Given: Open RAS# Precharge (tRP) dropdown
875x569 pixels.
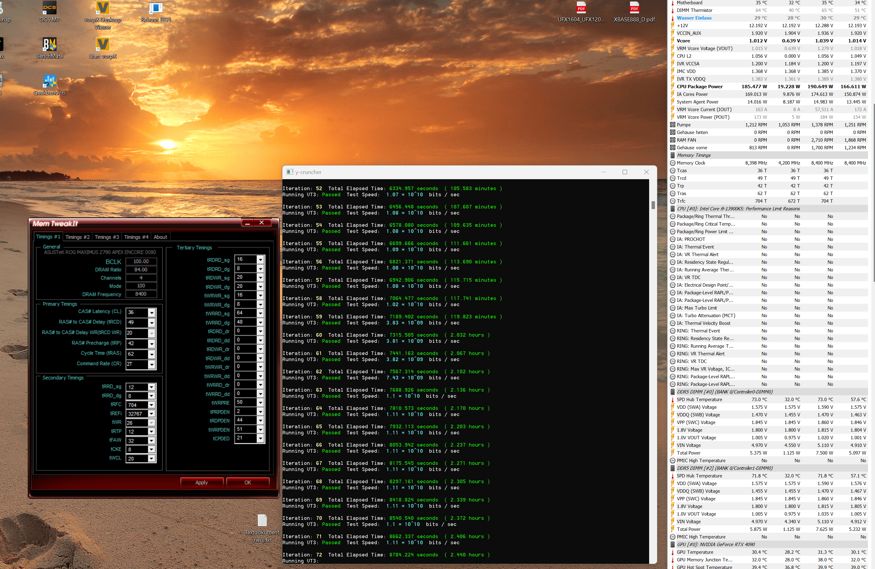Looking at the screenshot, I should coord(152,344).
